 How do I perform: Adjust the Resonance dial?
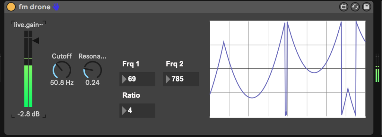point(93,70)
